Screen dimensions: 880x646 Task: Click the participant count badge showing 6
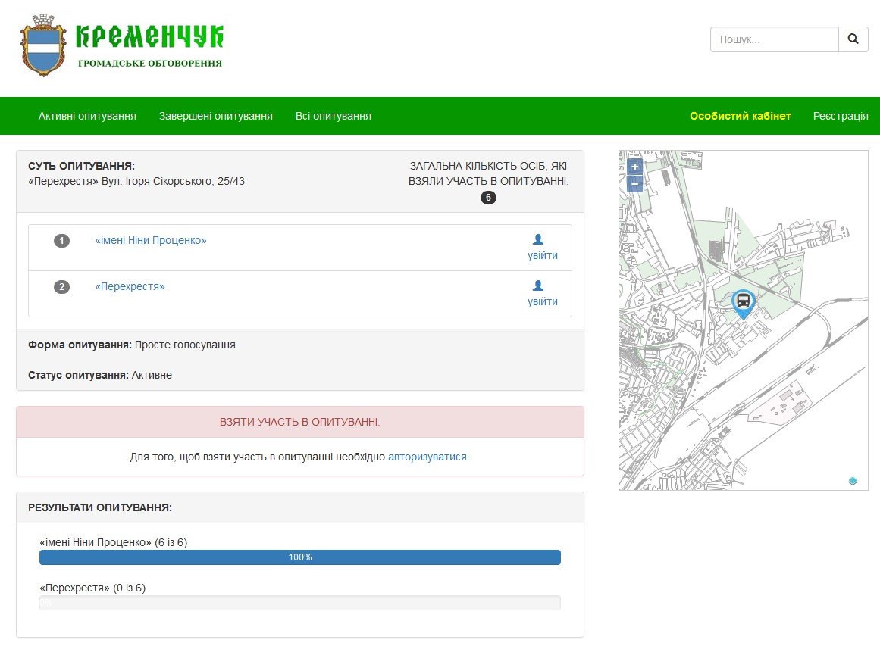pyautogui.click(x=489, y=198)
